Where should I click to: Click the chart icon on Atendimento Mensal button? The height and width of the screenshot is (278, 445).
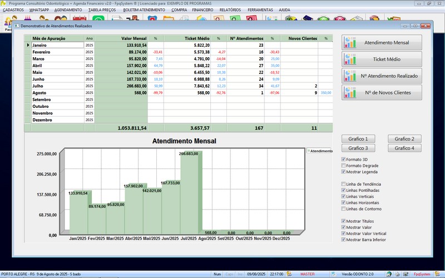pos(350,43)
